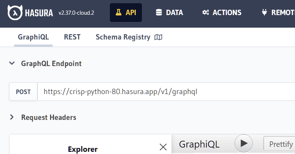Screen dimensions: 295x154
Task: Click the HASURA wordmark text
Action: [x=39, y=13]
